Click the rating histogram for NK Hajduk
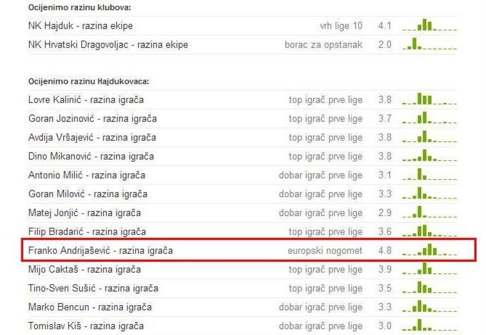The image size is (486, 335). tap(429, 25)
